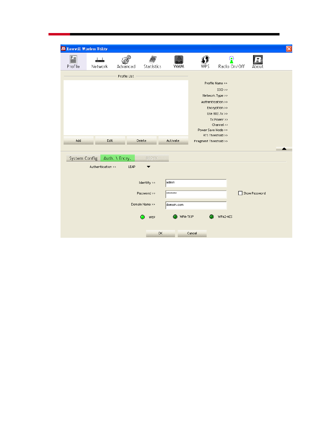Open the Authentication LEAP dropdown

[x=149, y=167]
